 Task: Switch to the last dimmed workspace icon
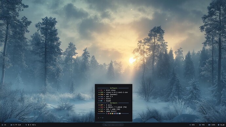point(121,125)
